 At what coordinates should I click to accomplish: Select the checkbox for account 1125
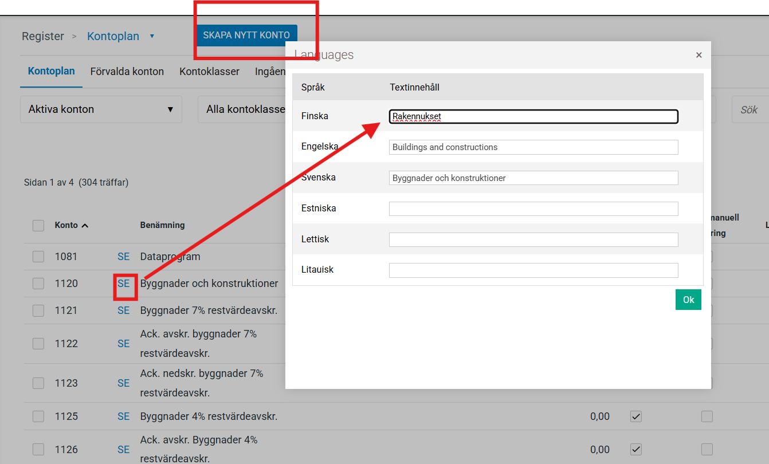coord(38,416)
